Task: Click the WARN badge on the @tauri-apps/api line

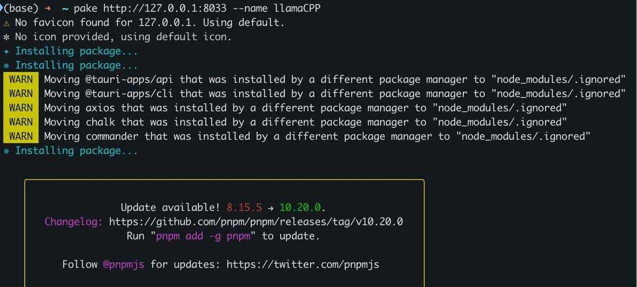Action: [21, 79]
